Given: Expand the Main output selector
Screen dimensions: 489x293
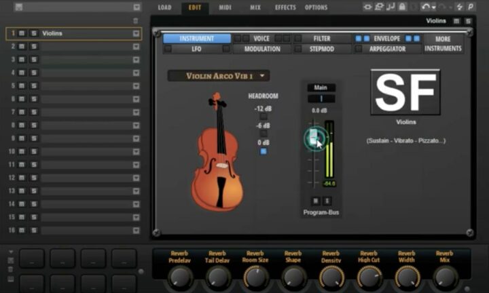Looking at the screenshot, I should 321,87.
